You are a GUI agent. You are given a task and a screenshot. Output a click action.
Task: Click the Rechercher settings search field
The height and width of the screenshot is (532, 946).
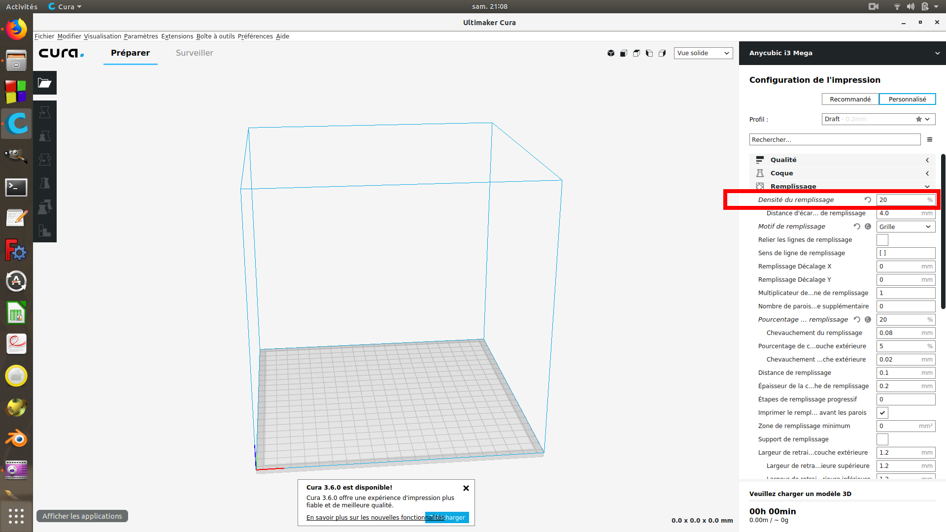pyautogui.click(x=835, y=140)
